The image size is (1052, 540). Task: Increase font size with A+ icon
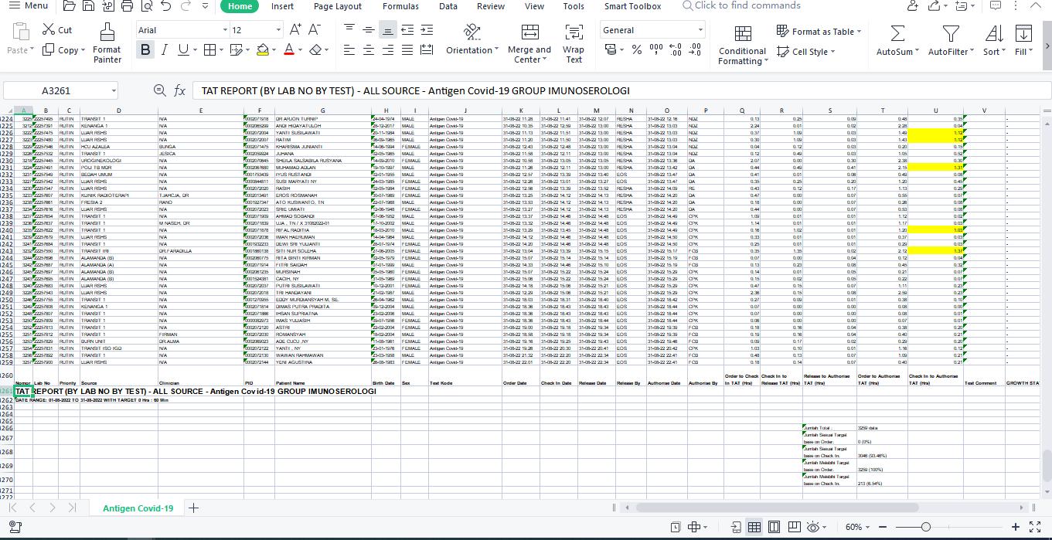(x=295, y=30)
